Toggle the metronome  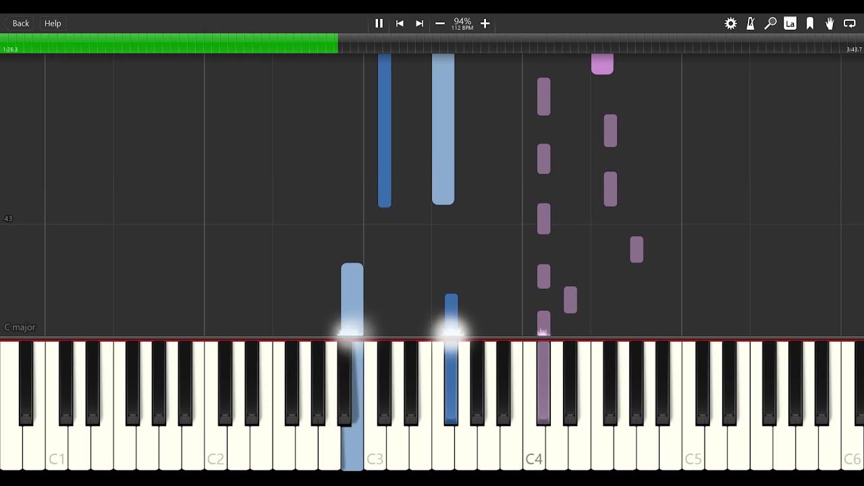751,24
